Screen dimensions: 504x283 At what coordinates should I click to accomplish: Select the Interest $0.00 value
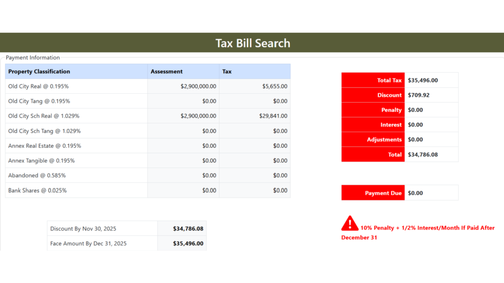click(415, 124)
